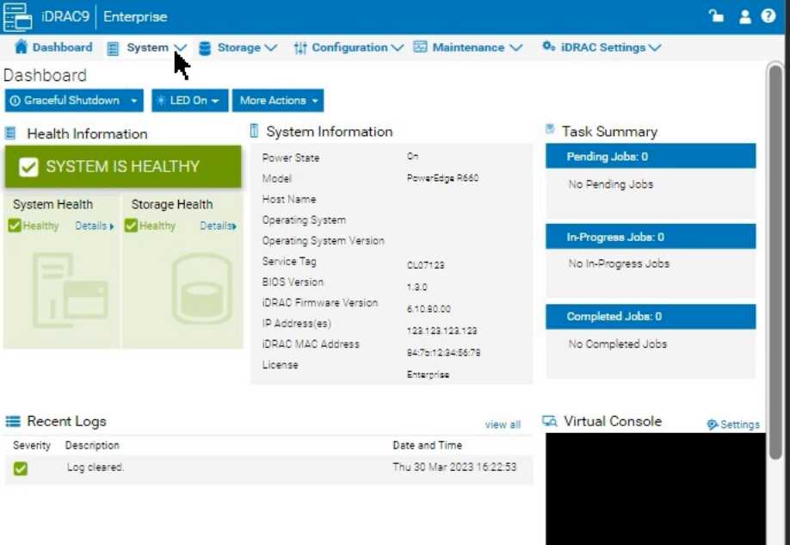Click the lock icon in the header

(x=716, y=16)
